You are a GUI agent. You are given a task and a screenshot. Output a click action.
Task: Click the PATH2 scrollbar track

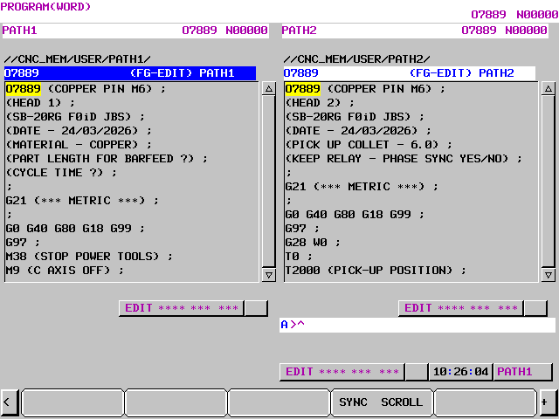[548, 182]
